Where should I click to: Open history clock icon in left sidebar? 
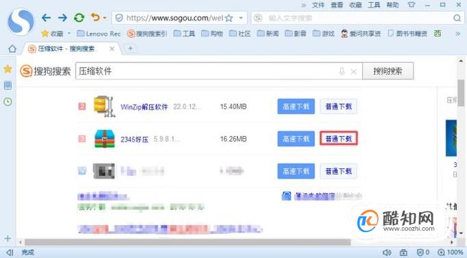tap(8, 102)
